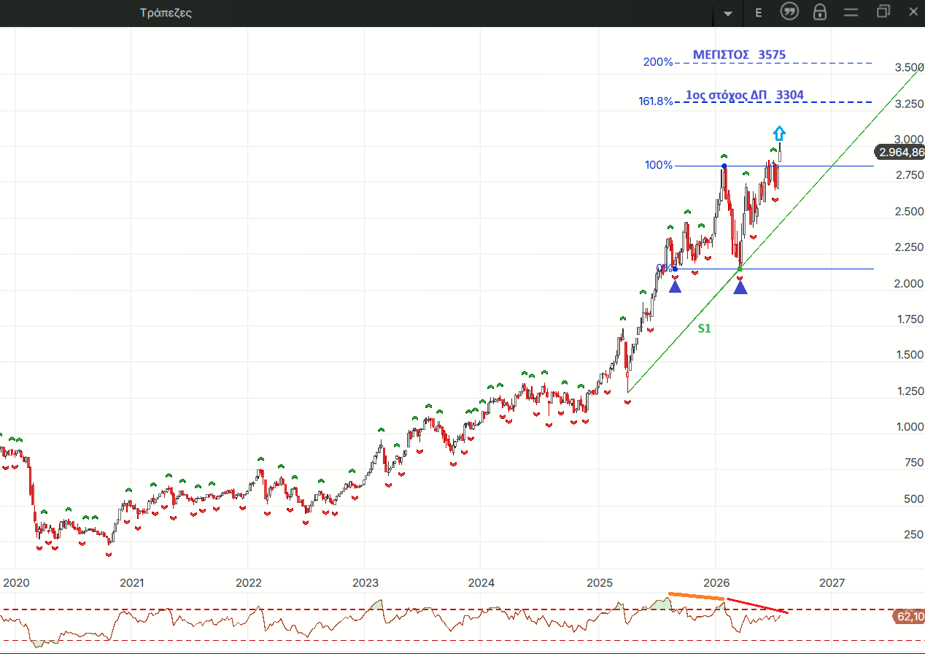
Task: Click the restore window icon
Action: pyautogui.click(x=883, y=11)
